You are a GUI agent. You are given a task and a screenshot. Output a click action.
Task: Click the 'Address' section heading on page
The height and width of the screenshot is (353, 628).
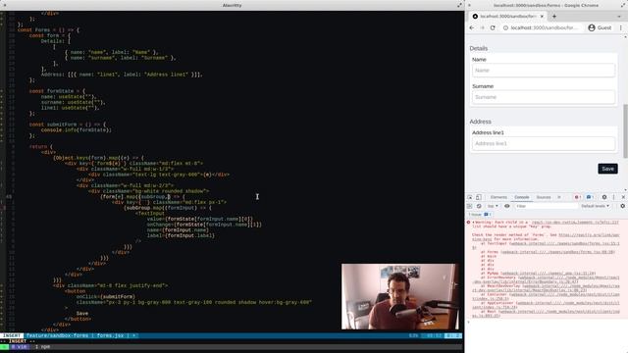[x=480, y=122]
